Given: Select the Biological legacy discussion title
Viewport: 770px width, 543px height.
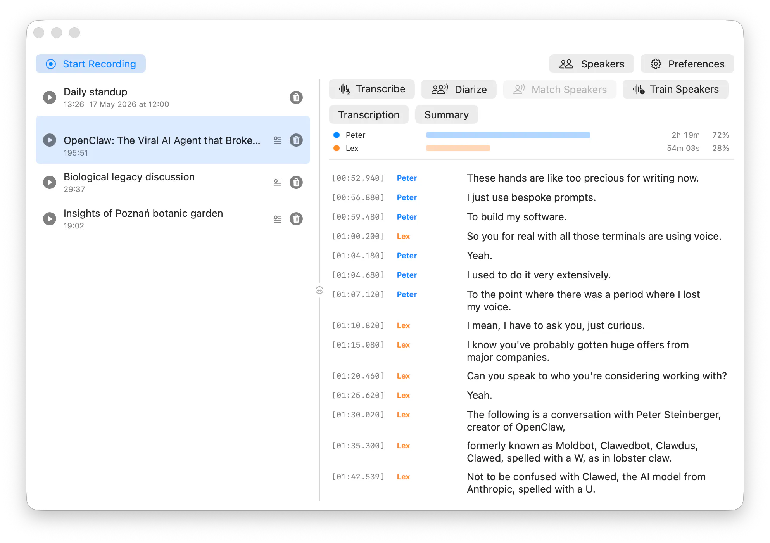Looking at the screenshot, I should (129, 177).
